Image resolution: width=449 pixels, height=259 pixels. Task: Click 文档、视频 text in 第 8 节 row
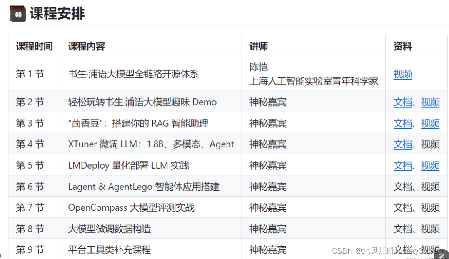[417, 229]
